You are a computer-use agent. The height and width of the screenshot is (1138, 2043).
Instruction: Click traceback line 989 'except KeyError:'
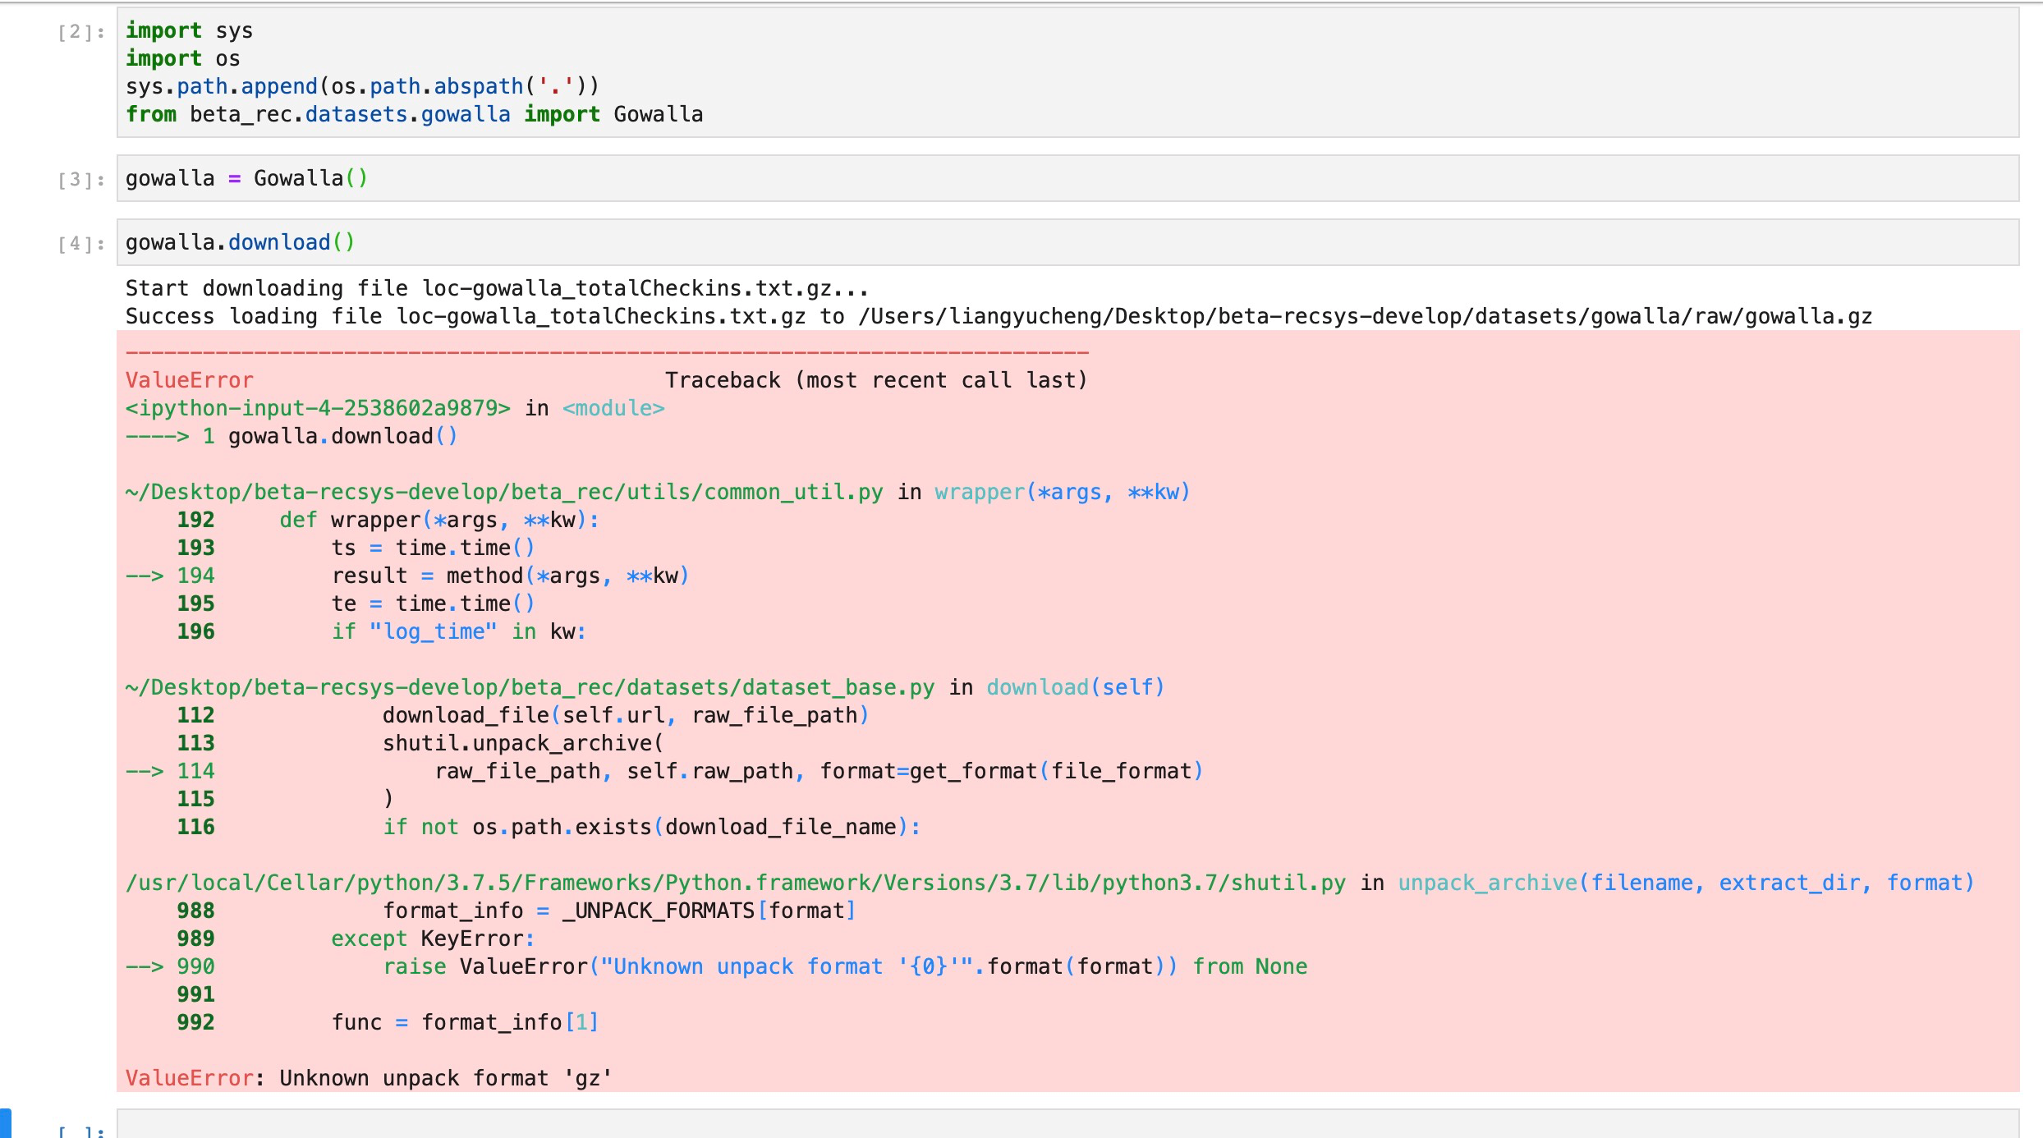(356, 938)
